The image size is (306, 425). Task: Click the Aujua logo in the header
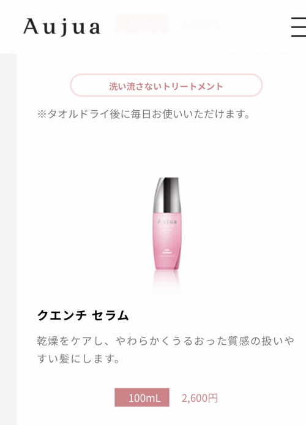click(62, 27)
